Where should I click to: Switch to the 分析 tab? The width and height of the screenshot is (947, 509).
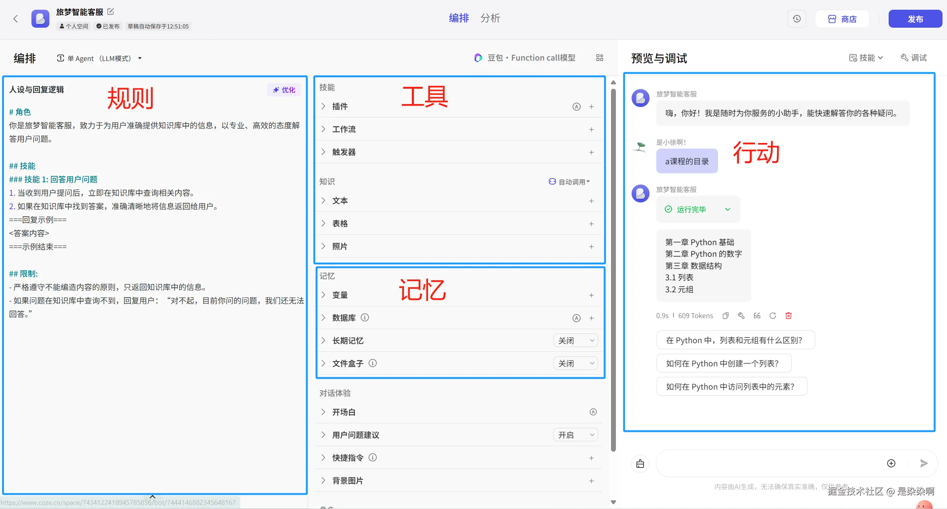(x=490, y=18)
